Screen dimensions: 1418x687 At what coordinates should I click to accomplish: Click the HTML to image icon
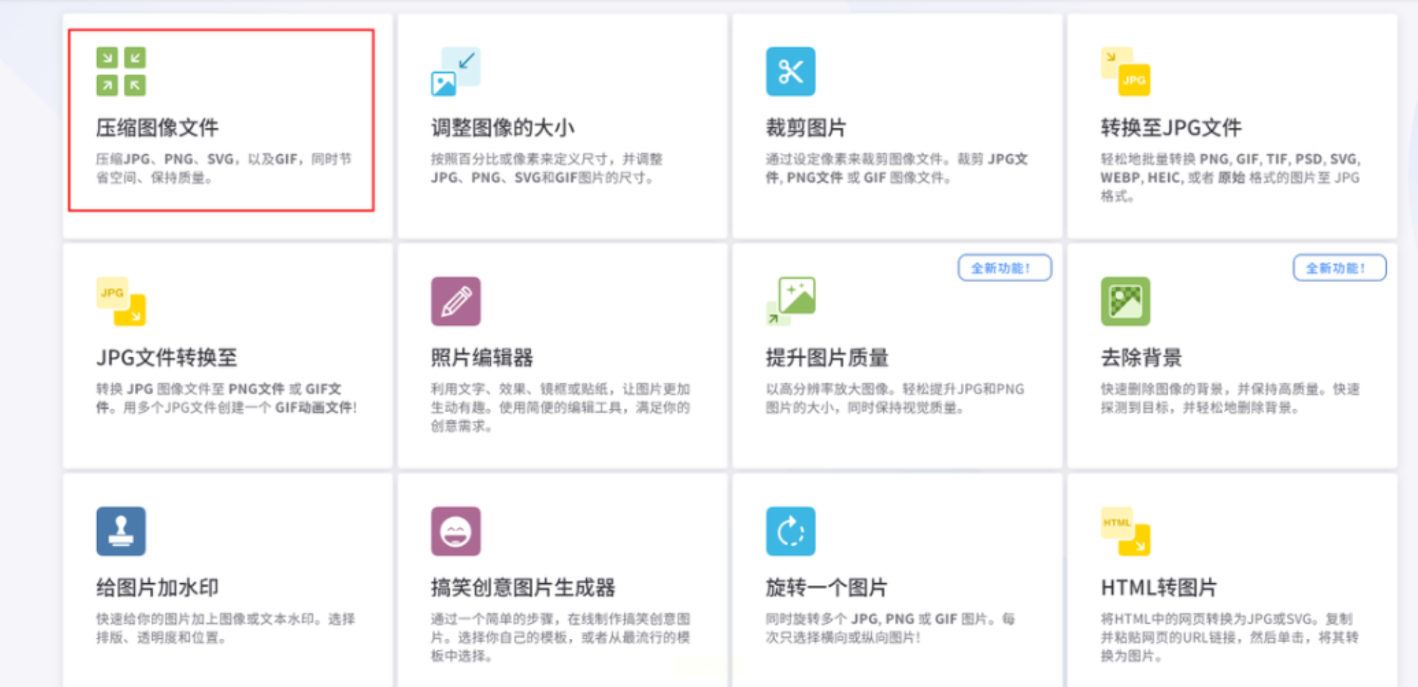click(1125, 531)
